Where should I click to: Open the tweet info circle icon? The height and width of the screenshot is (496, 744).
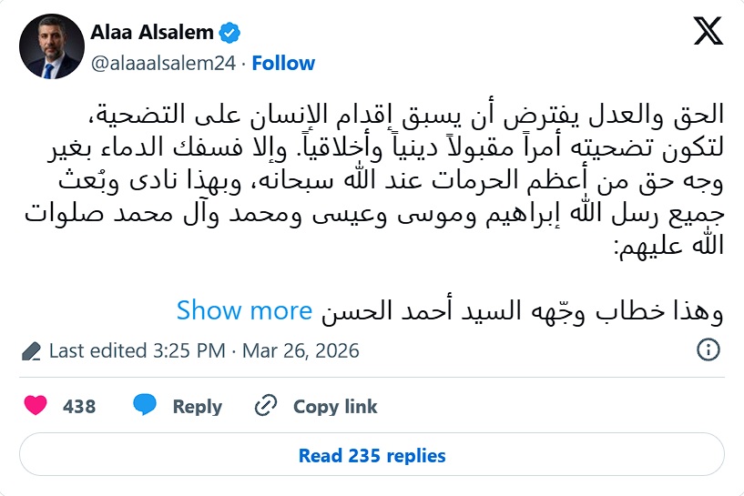tap(708, 350)
